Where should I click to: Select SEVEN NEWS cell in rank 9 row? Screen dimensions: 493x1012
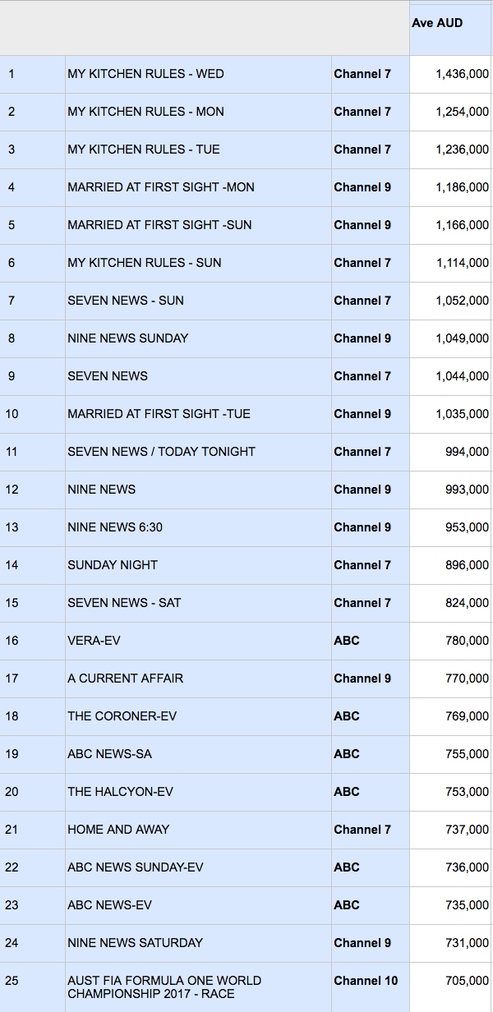198,376
